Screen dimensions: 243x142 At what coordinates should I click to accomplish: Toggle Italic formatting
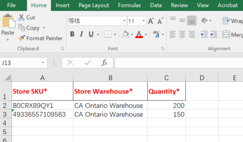[x=82, y=34]
